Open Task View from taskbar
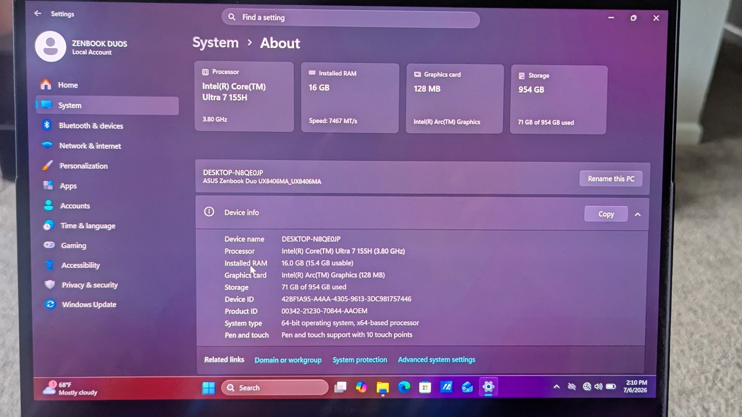 [340, 387]
